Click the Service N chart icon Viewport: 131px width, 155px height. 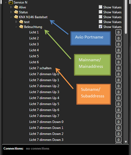11,2
